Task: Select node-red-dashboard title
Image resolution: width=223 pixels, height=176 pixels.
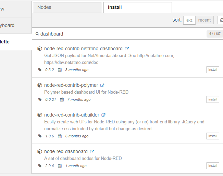Action: 66,151
